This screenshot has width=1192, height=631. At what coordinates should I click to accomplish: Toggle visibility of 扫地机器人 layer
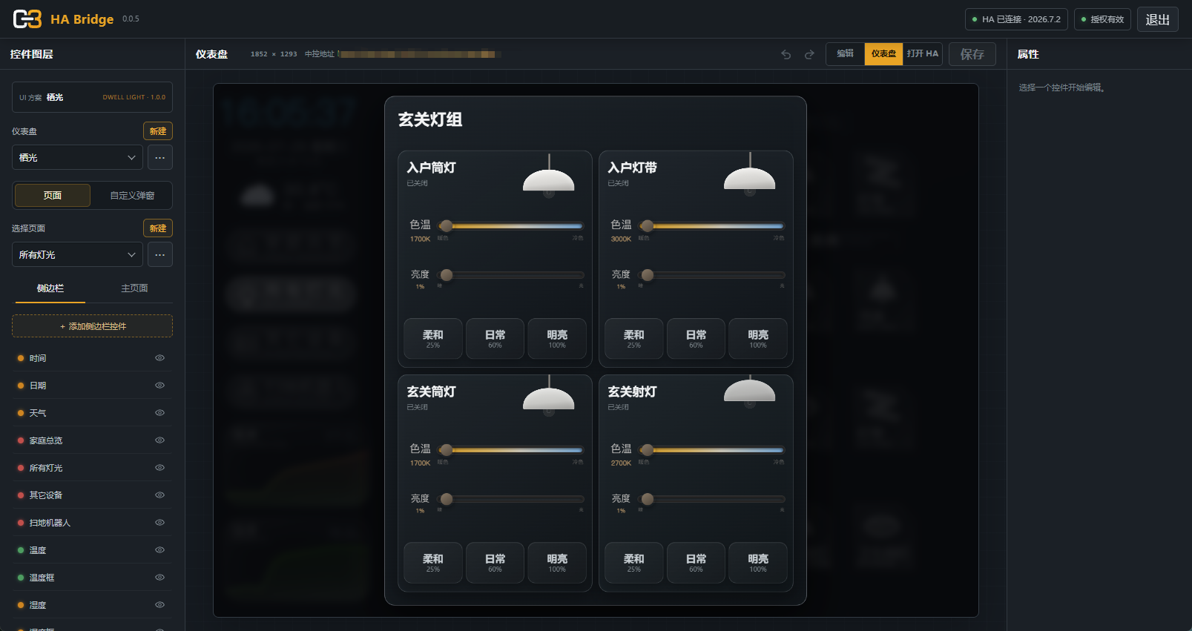pyautogui.click(x=159, y=523)
